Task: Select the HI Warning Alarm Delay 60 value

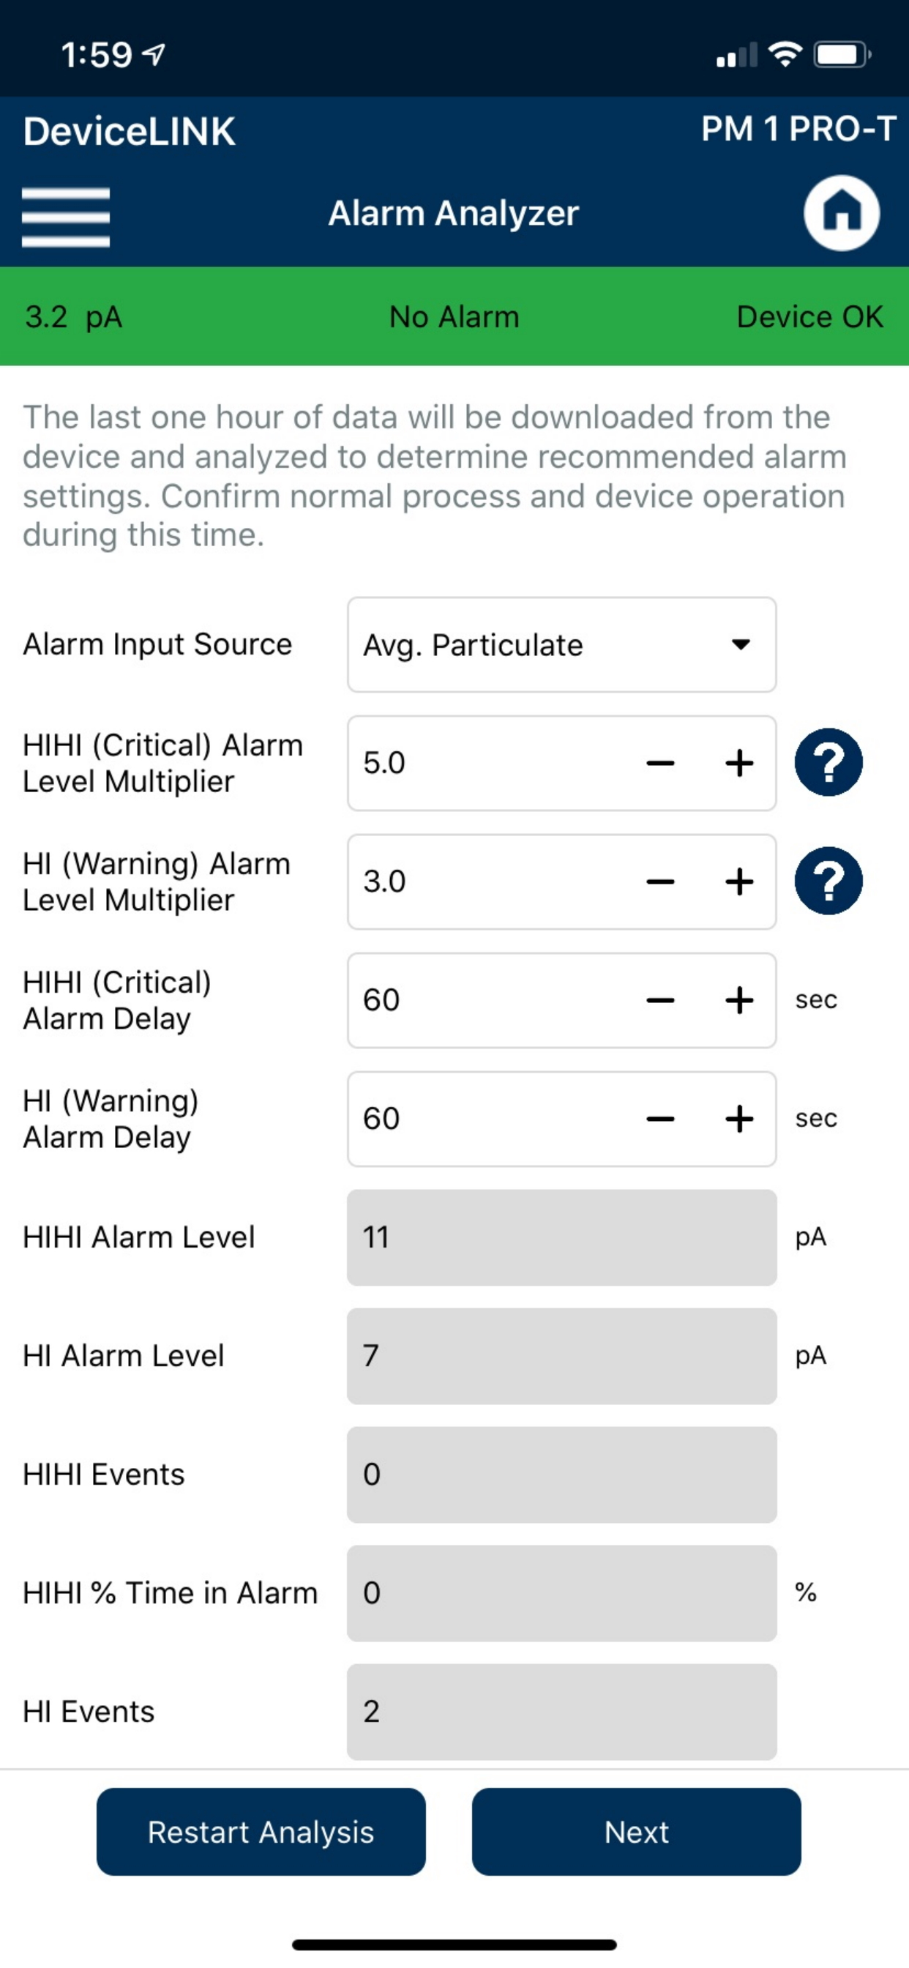Action: [489, 1119]
